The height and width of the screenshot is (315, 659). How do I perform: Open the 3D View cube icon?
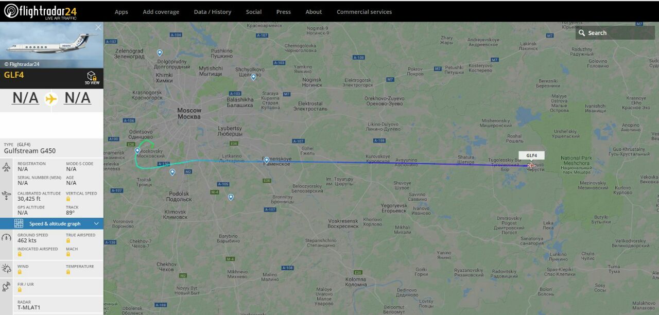[92, 78]
